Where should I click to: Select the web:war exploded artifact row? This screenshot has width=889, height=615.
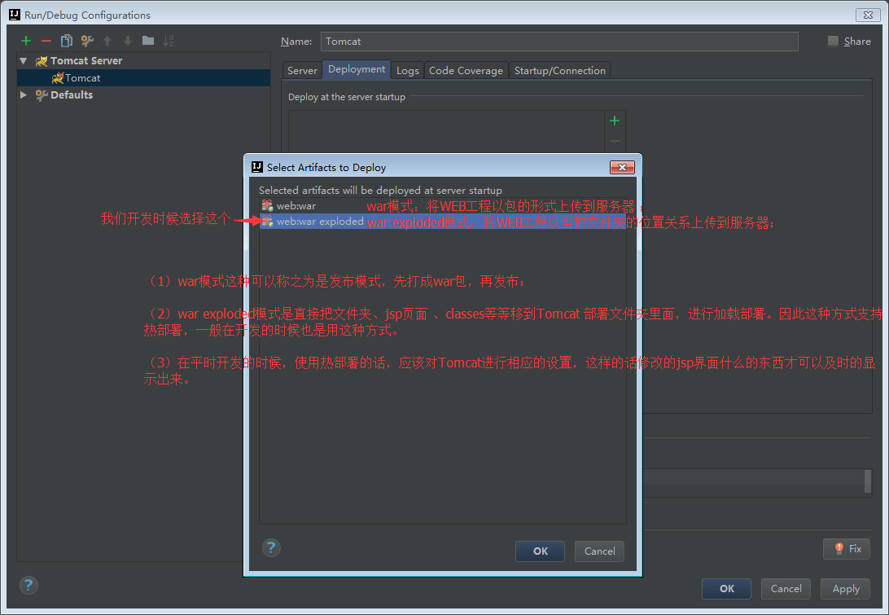(443, 222)
